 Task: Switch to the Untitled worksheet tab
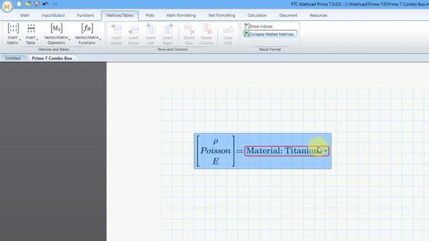click(13, 58)
